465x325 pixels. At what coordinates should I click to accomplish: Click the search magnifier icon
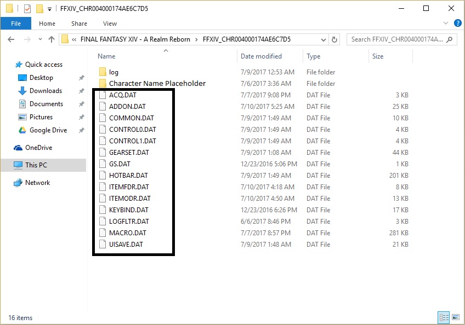tap(449, 39)
